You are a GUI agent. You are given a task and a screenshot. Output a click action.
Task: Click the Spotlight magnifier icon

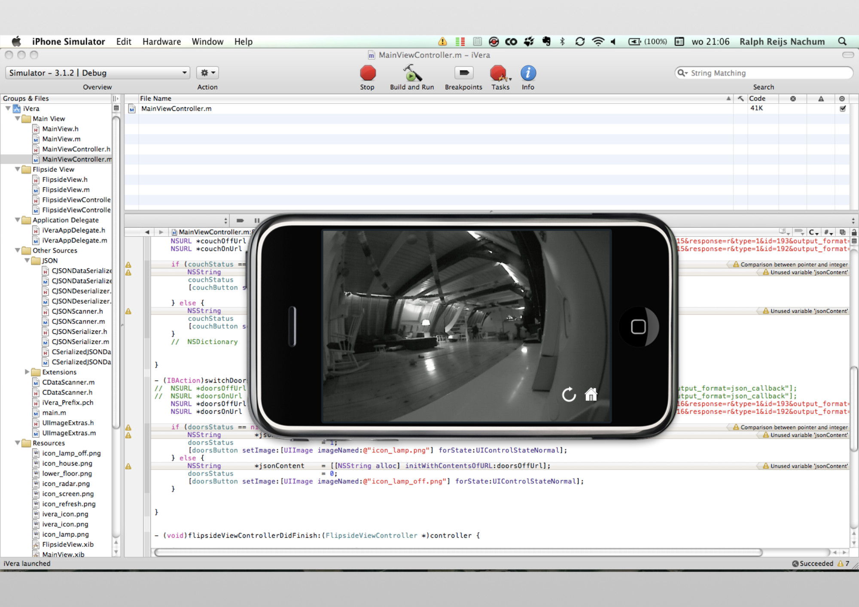click(x=842, y=42)
